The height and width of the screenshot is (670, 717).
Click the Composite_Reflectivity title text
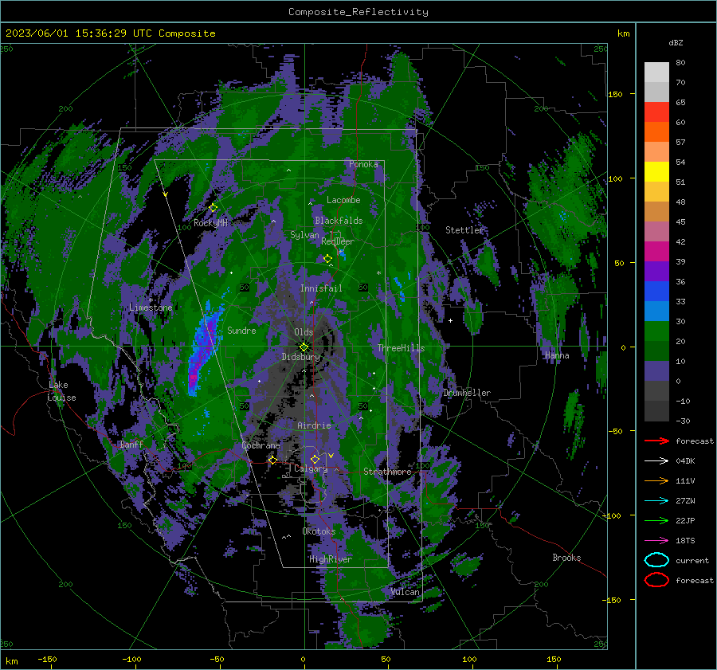[358, 12]
